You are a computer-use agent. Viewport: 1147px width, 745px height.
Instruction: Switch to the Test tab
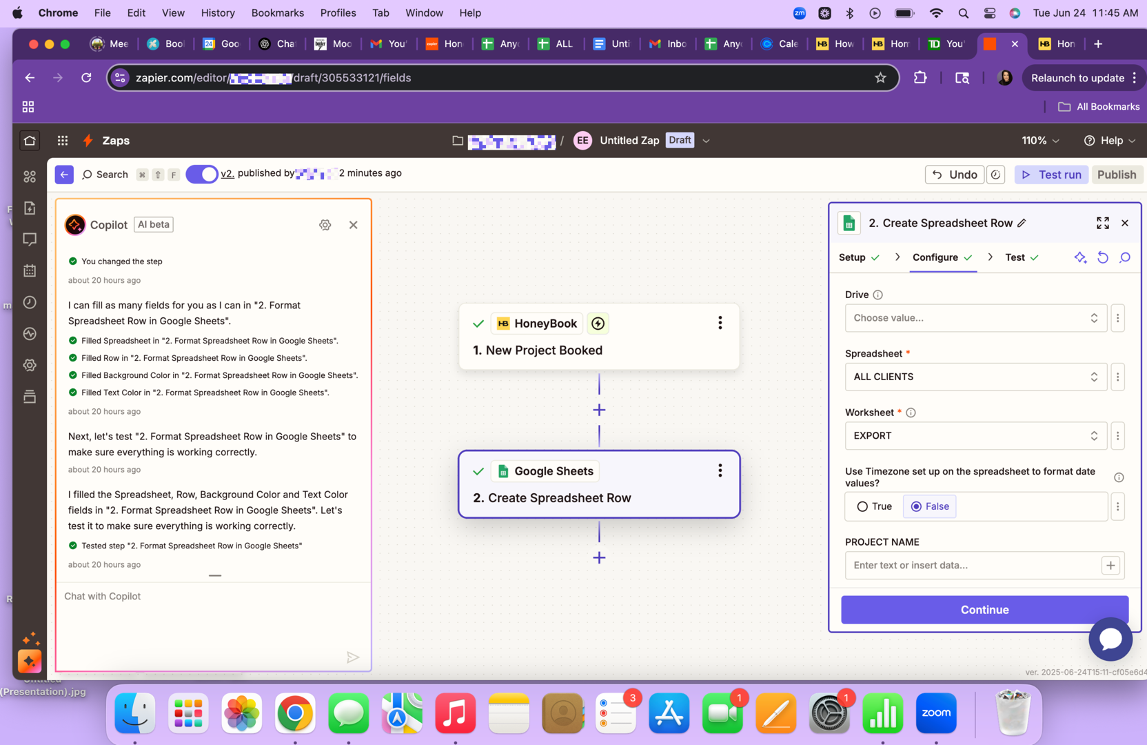click(x=1022, y=257)
